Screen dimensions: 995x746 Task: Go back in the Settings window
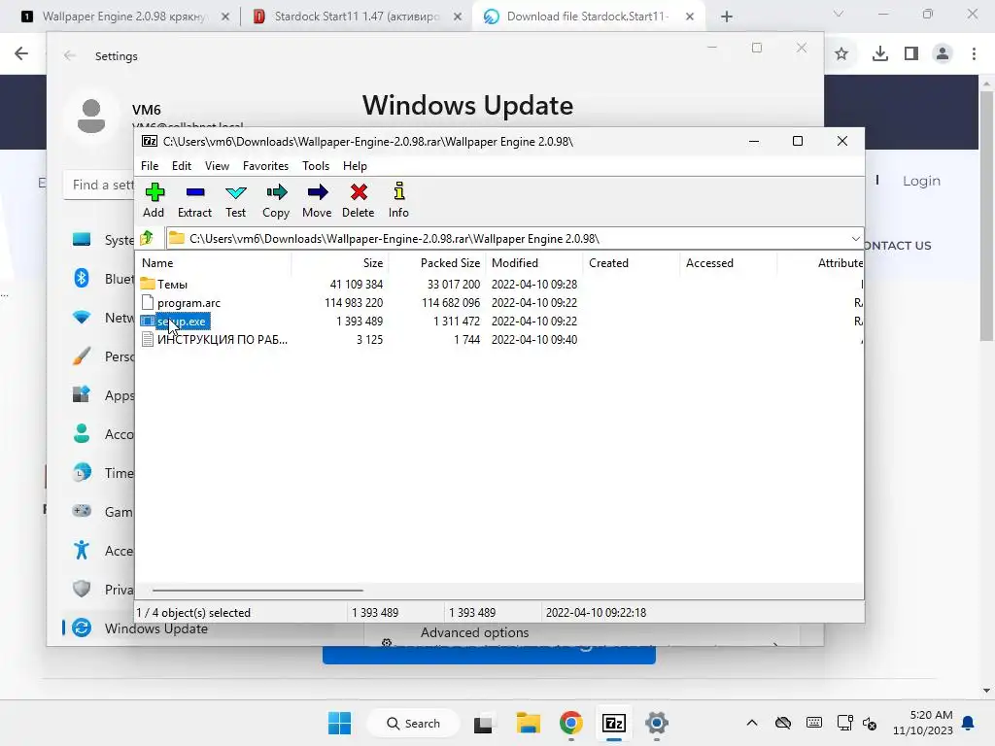click(x=70, y=55)
